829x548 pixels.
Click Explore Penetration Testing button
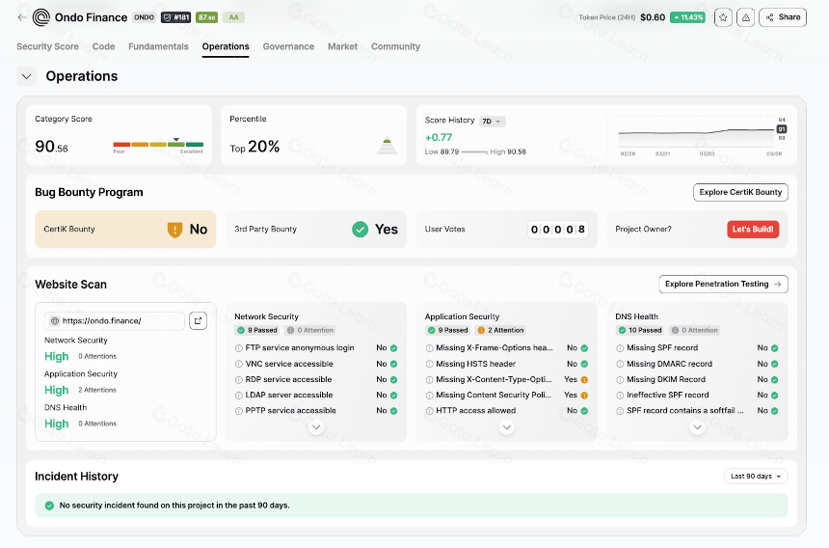tap(723, 284)
